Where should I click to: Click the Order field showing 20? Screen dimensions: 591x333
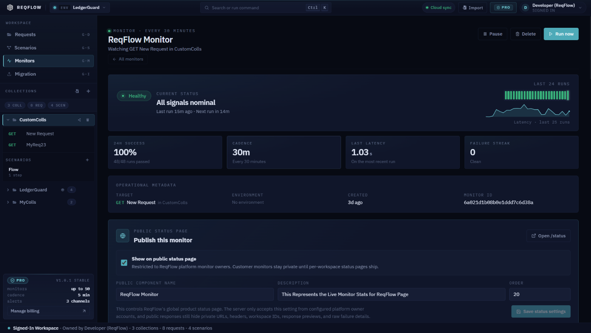pyautogui.click(x=540, y=294)
